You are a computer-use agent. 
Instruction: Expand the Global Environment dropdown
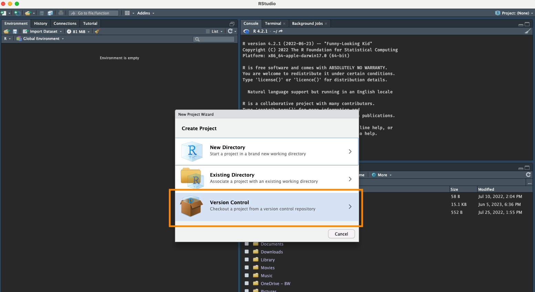(x=41, y=39)
